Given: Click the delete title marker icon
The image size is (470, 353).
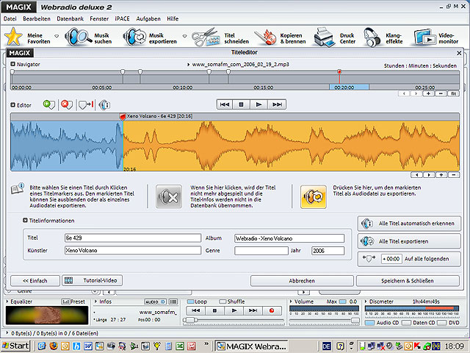Looking at the screenshot, I should tap(67, 104).
